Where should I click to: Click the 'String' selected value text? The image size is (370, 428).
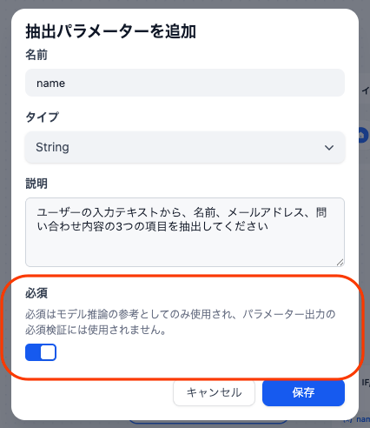pos(52,147)
